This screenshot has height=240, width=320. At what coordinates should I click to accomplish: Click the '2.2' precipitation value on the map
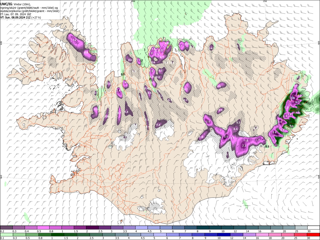click(x=244, y=145)
